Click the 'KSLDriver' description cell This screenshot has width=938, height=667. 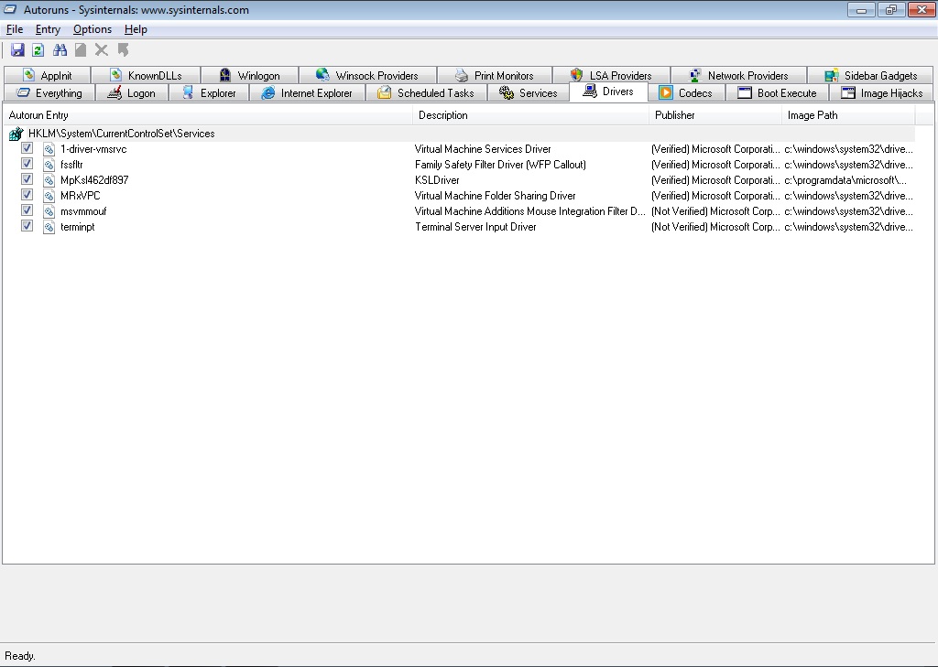[437, 180]
